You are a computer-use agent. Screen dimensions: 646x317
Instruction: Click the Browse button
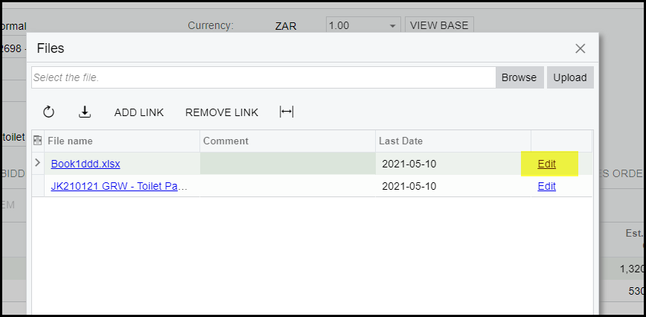519,77
